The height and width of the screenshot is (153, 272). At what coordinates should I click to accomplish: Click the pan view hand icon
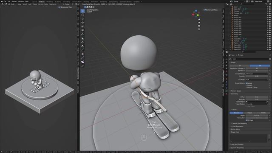[x=199, y=23]
